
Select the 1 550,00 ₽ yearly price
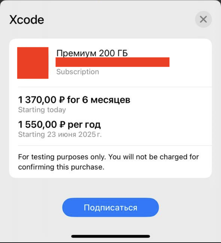coord(37,124)
